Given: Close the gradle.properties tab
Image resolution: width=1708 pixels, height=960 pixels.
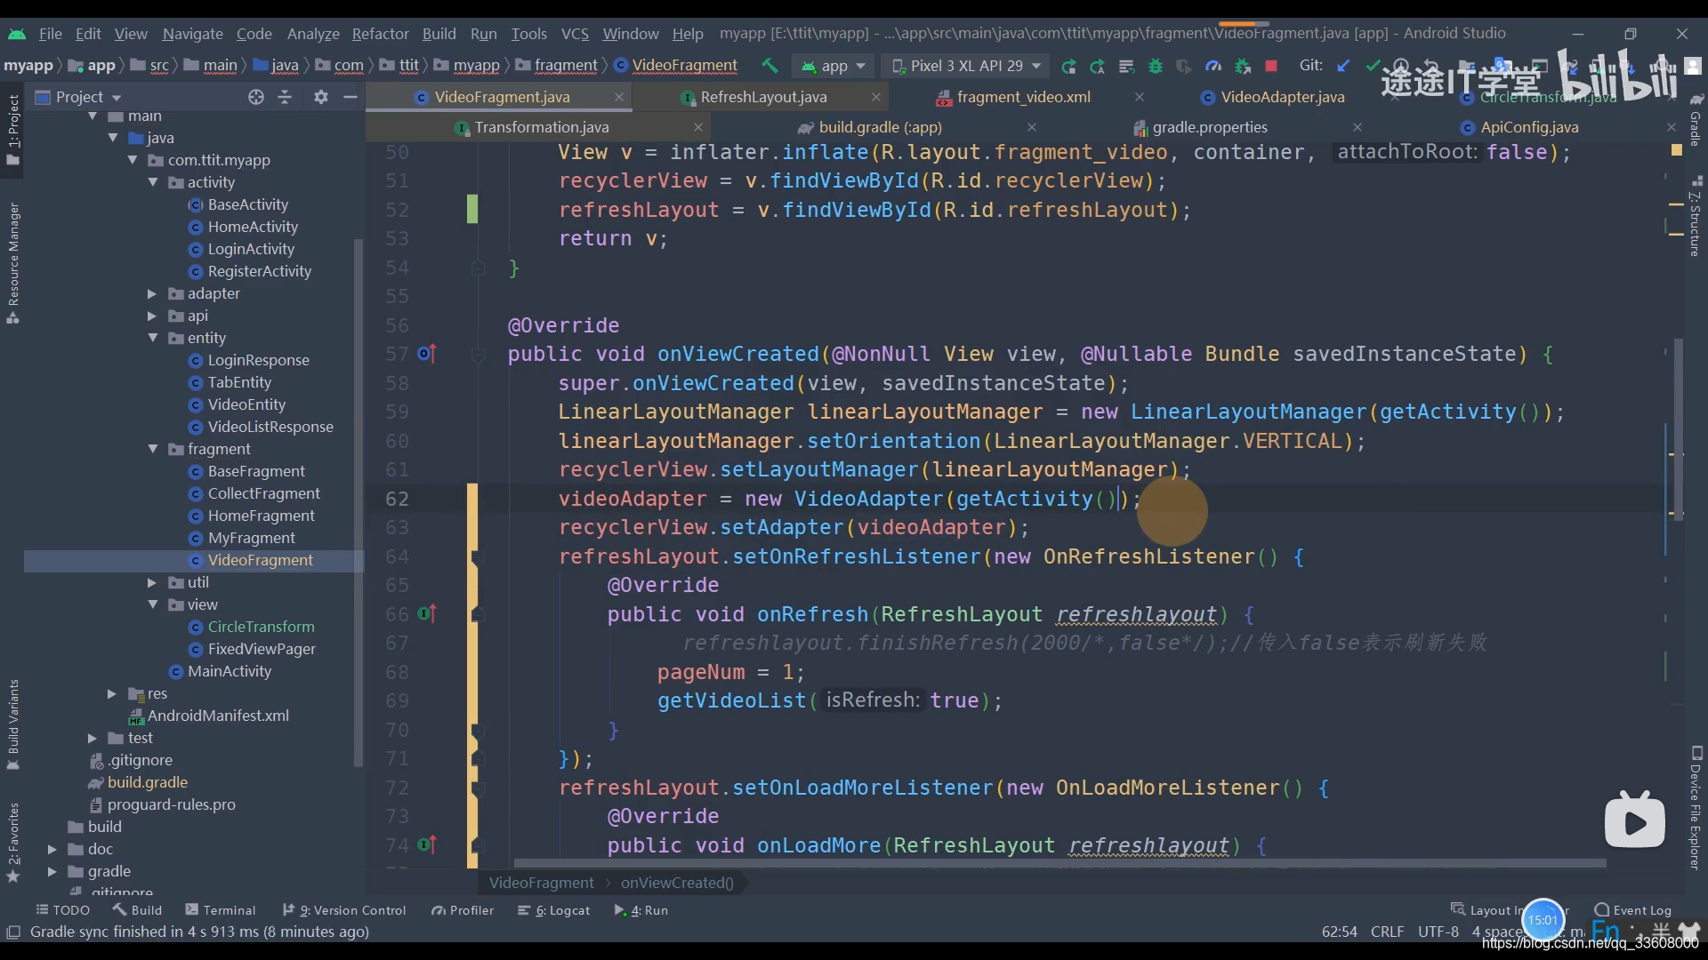Looking at the screenshot, I should click(x=1358, y=127).
